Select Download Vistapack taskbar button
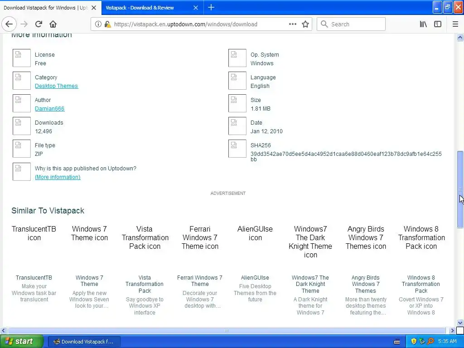The height and width of the screenshot is (348, 464). point(84,342)
